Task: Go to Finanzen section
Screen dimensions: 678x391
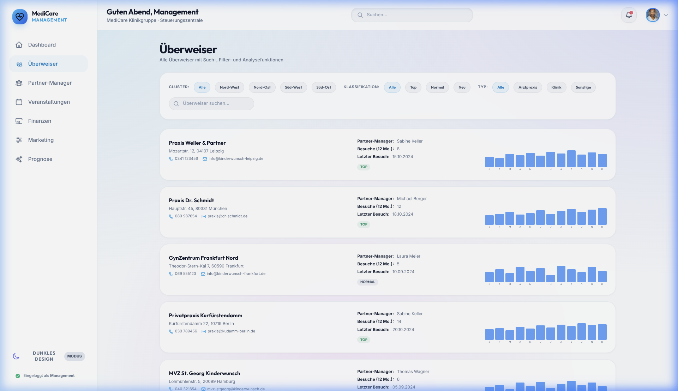Action: 49,121
